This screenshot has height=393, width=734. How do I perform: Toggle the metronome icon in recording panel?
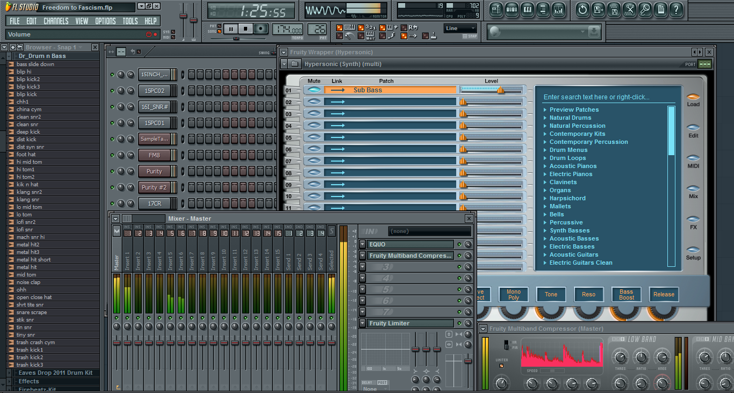tap(349, 36)
